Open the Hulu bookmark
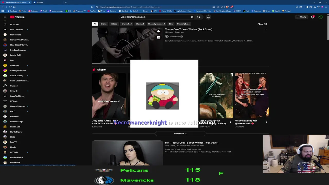329x185 pixels. click(246, 11)
